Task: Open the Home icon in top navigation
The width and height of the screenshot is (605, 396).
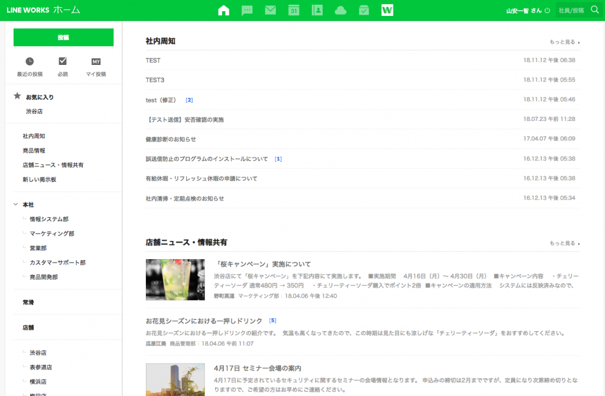Action: [223, 10]
